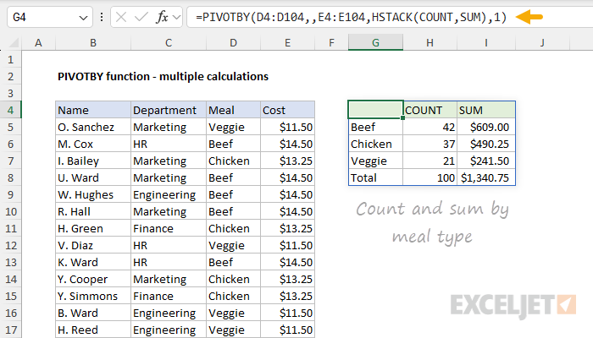Click the 'Engineering' cell in W. Hughes row

coord(169,194)
